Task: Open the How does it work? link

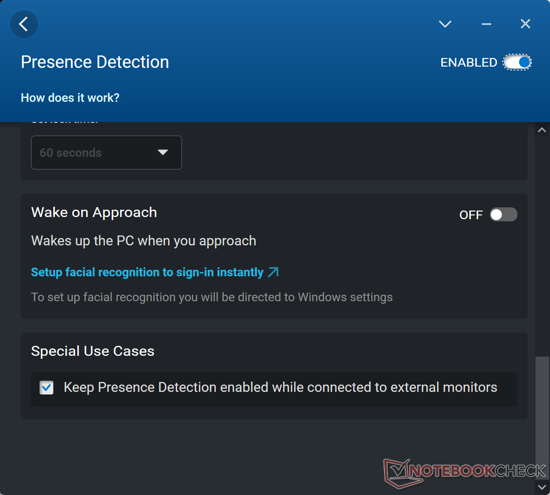Action: 70,98
